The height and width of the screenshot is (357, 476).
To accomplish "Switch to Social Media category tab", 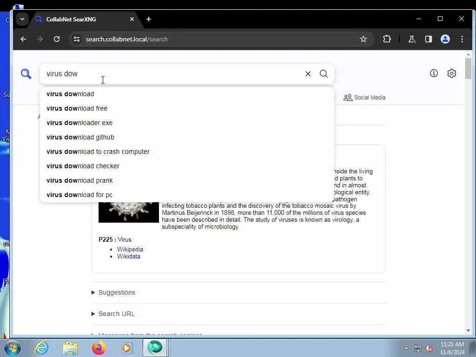I will pos(364,98).
